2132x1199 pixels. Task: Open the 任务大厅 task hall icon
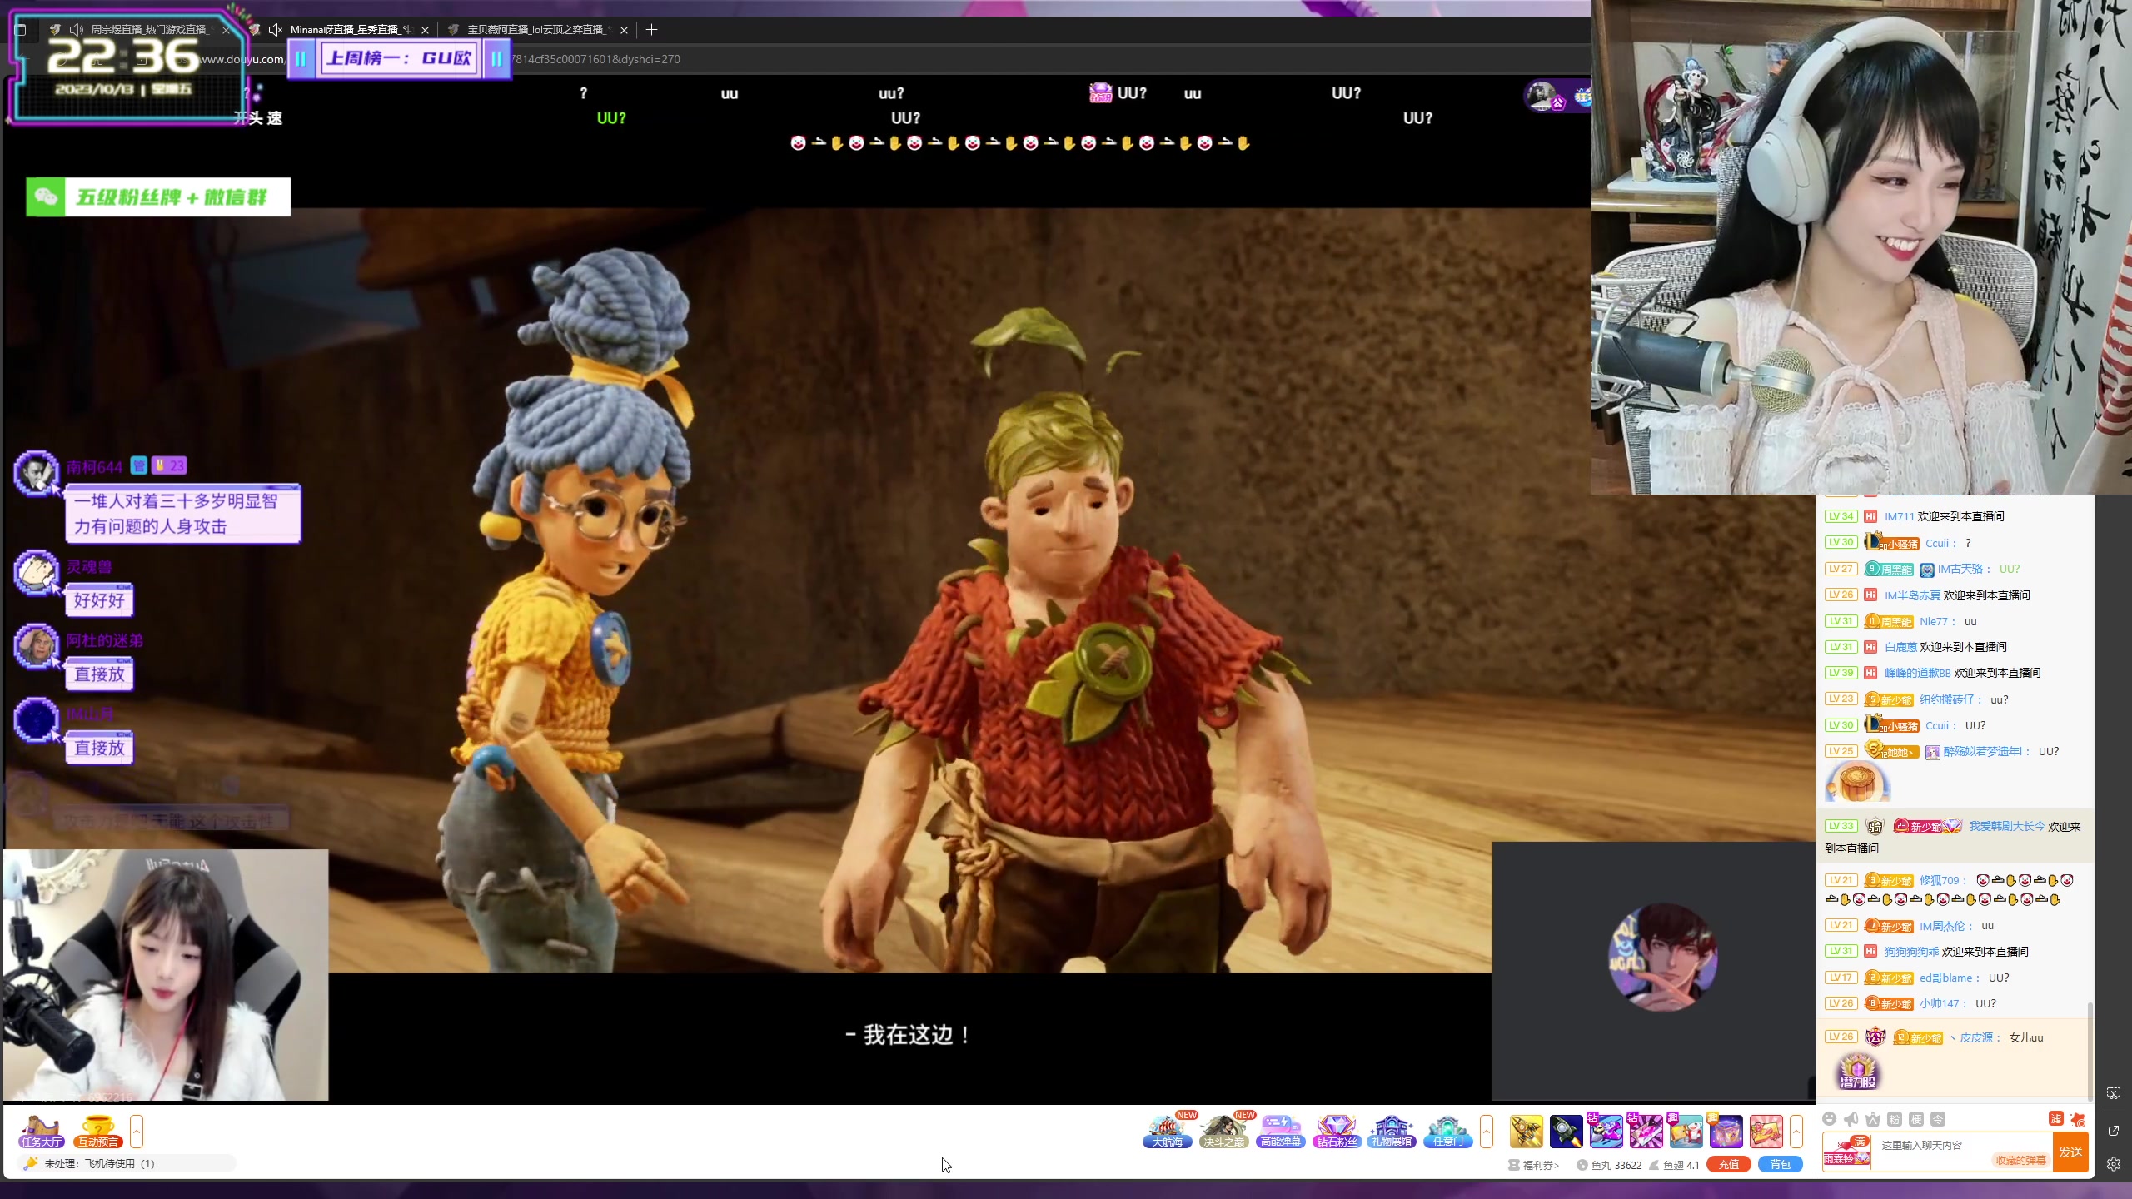point(42,1131)
